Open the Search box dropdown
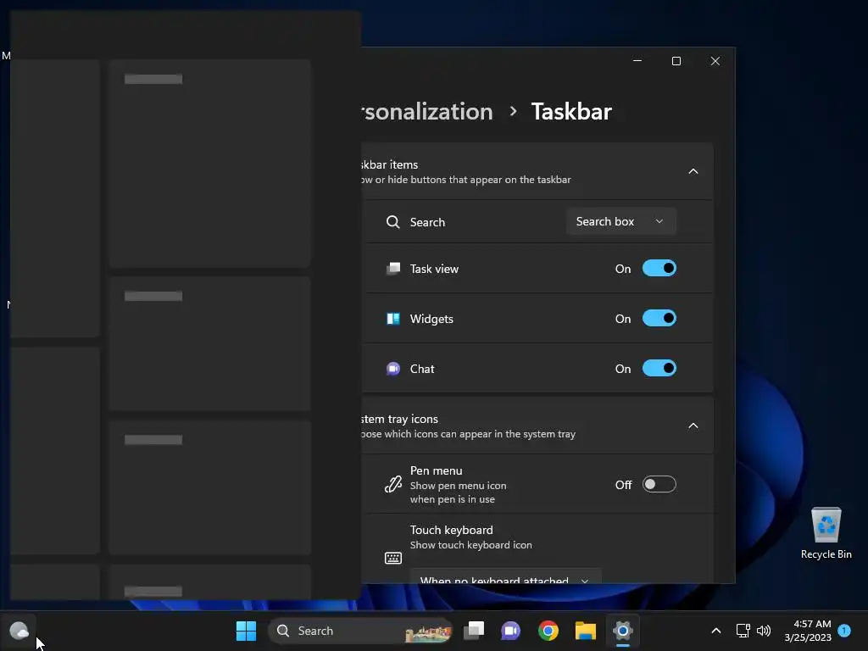Screen dimensions: 868x651 click(620, 221)
